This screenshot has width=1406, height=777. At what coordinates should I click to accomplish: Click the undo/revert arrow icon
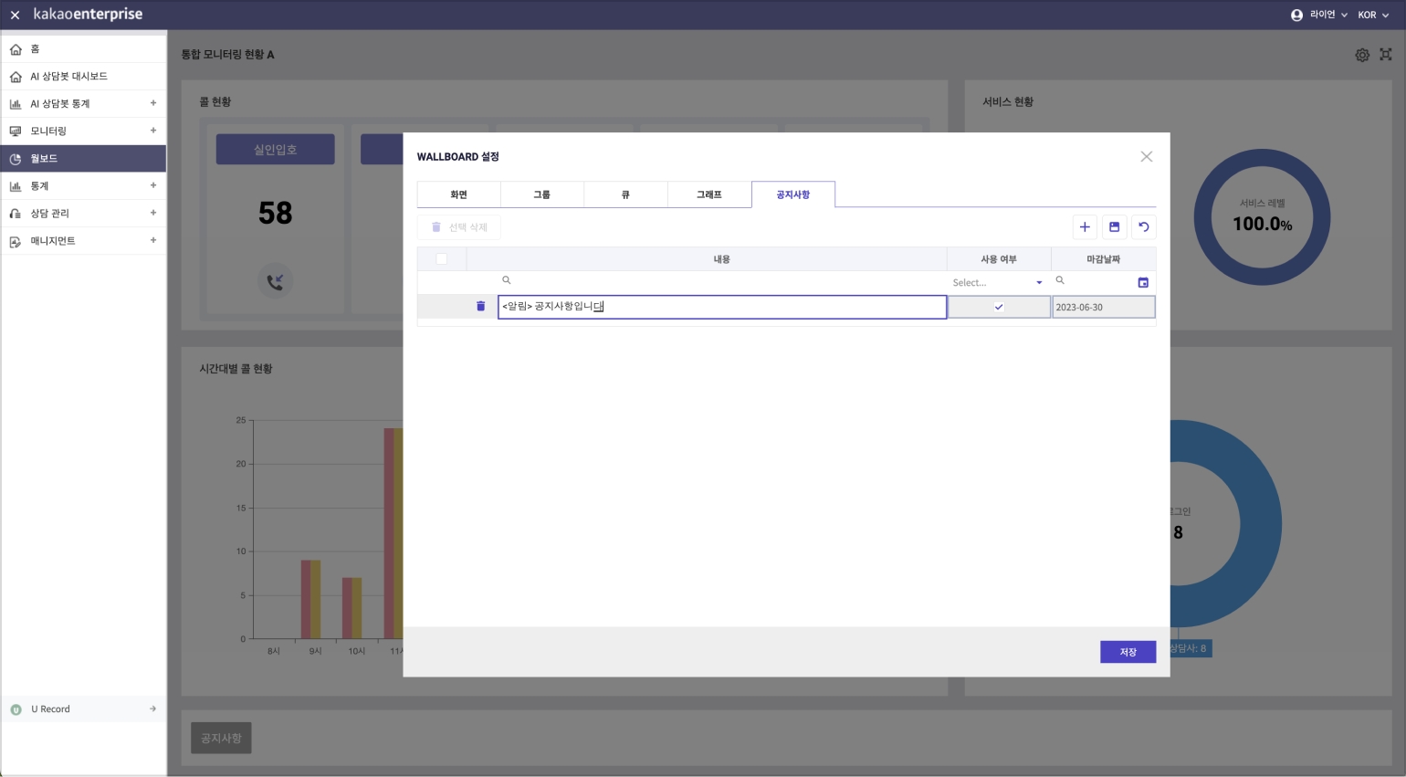(1143, 227)
